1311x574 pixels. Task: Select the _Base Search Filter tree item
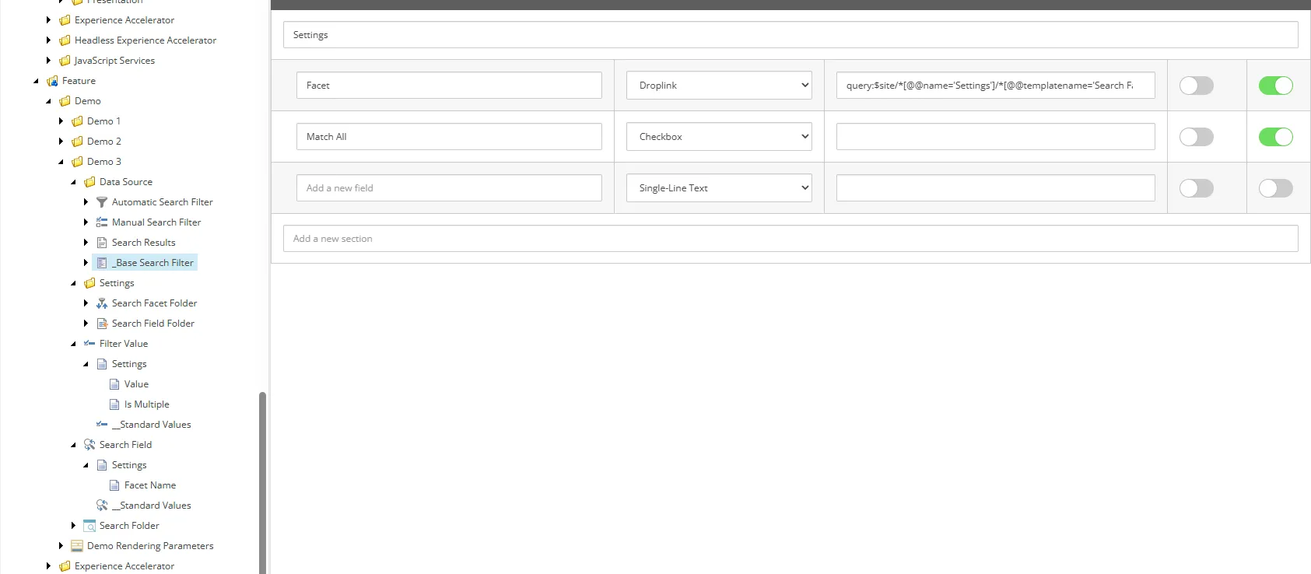[x=145, y=263]
